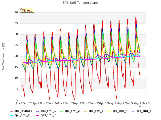
Task: Click the chart title SP3 Soil Temperature
Action: [80, 3]
